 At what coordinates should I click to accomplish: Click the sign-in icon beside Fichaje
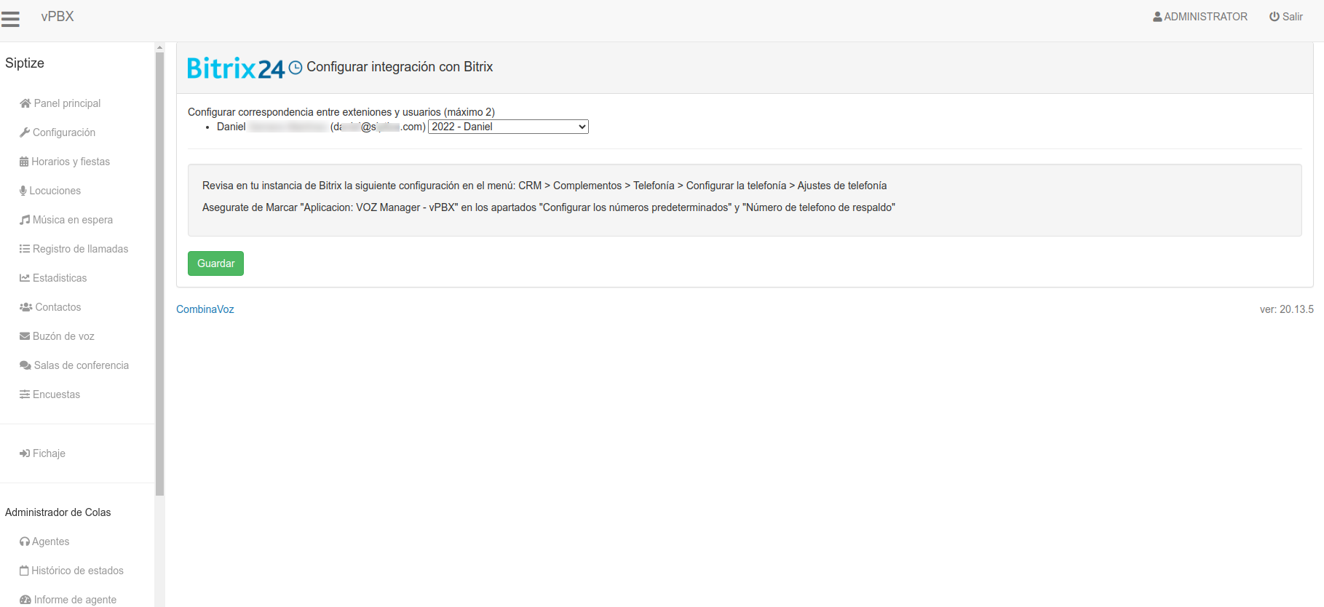coord(25,453)
